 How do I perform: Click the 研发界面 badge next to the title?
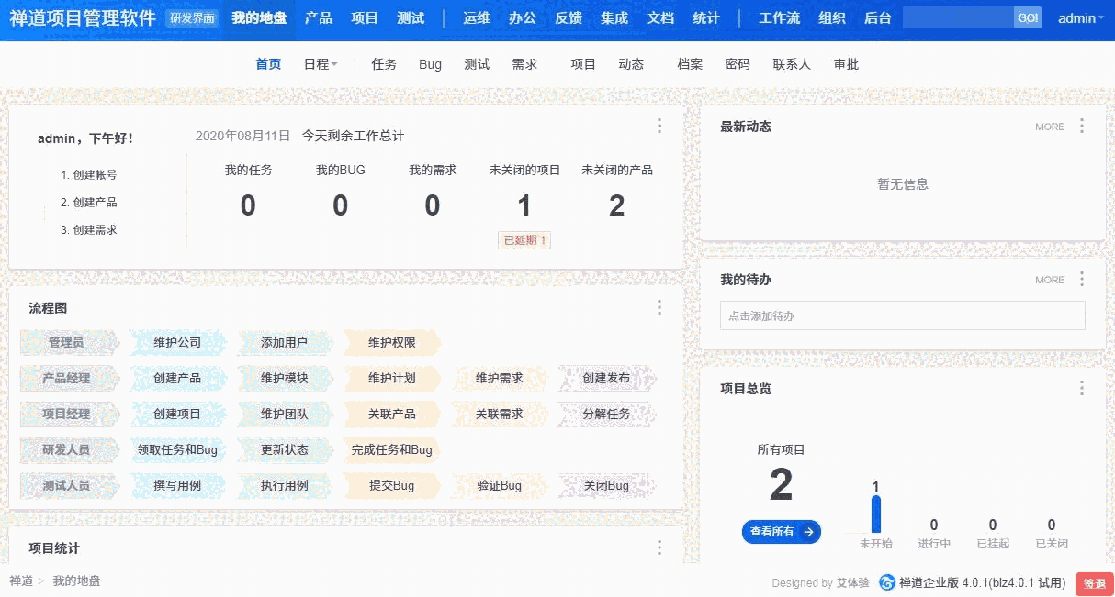(193, 17)
